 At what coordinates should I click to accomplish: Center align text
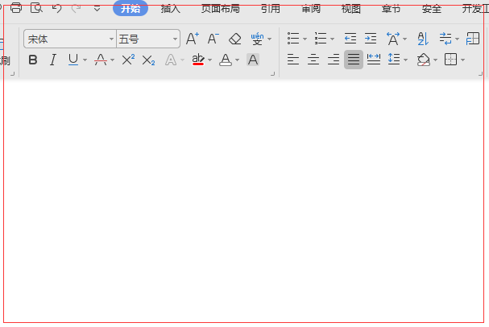click(x=313, y=60)
